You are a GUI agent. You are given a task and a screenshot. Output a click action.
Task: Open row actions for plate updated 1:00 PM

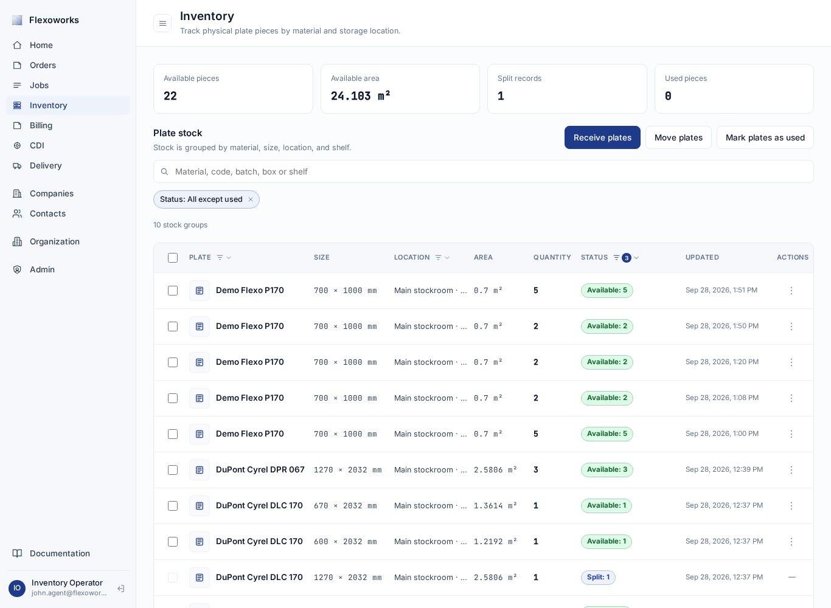coord(791,434)
